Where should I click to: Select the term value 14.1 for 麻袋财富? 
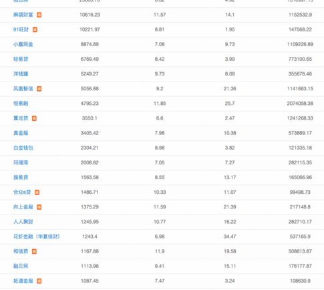230,15
